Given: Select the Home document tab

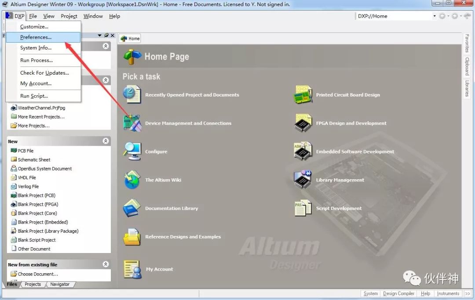Looking at the screenshot, I should coord(130,38).
